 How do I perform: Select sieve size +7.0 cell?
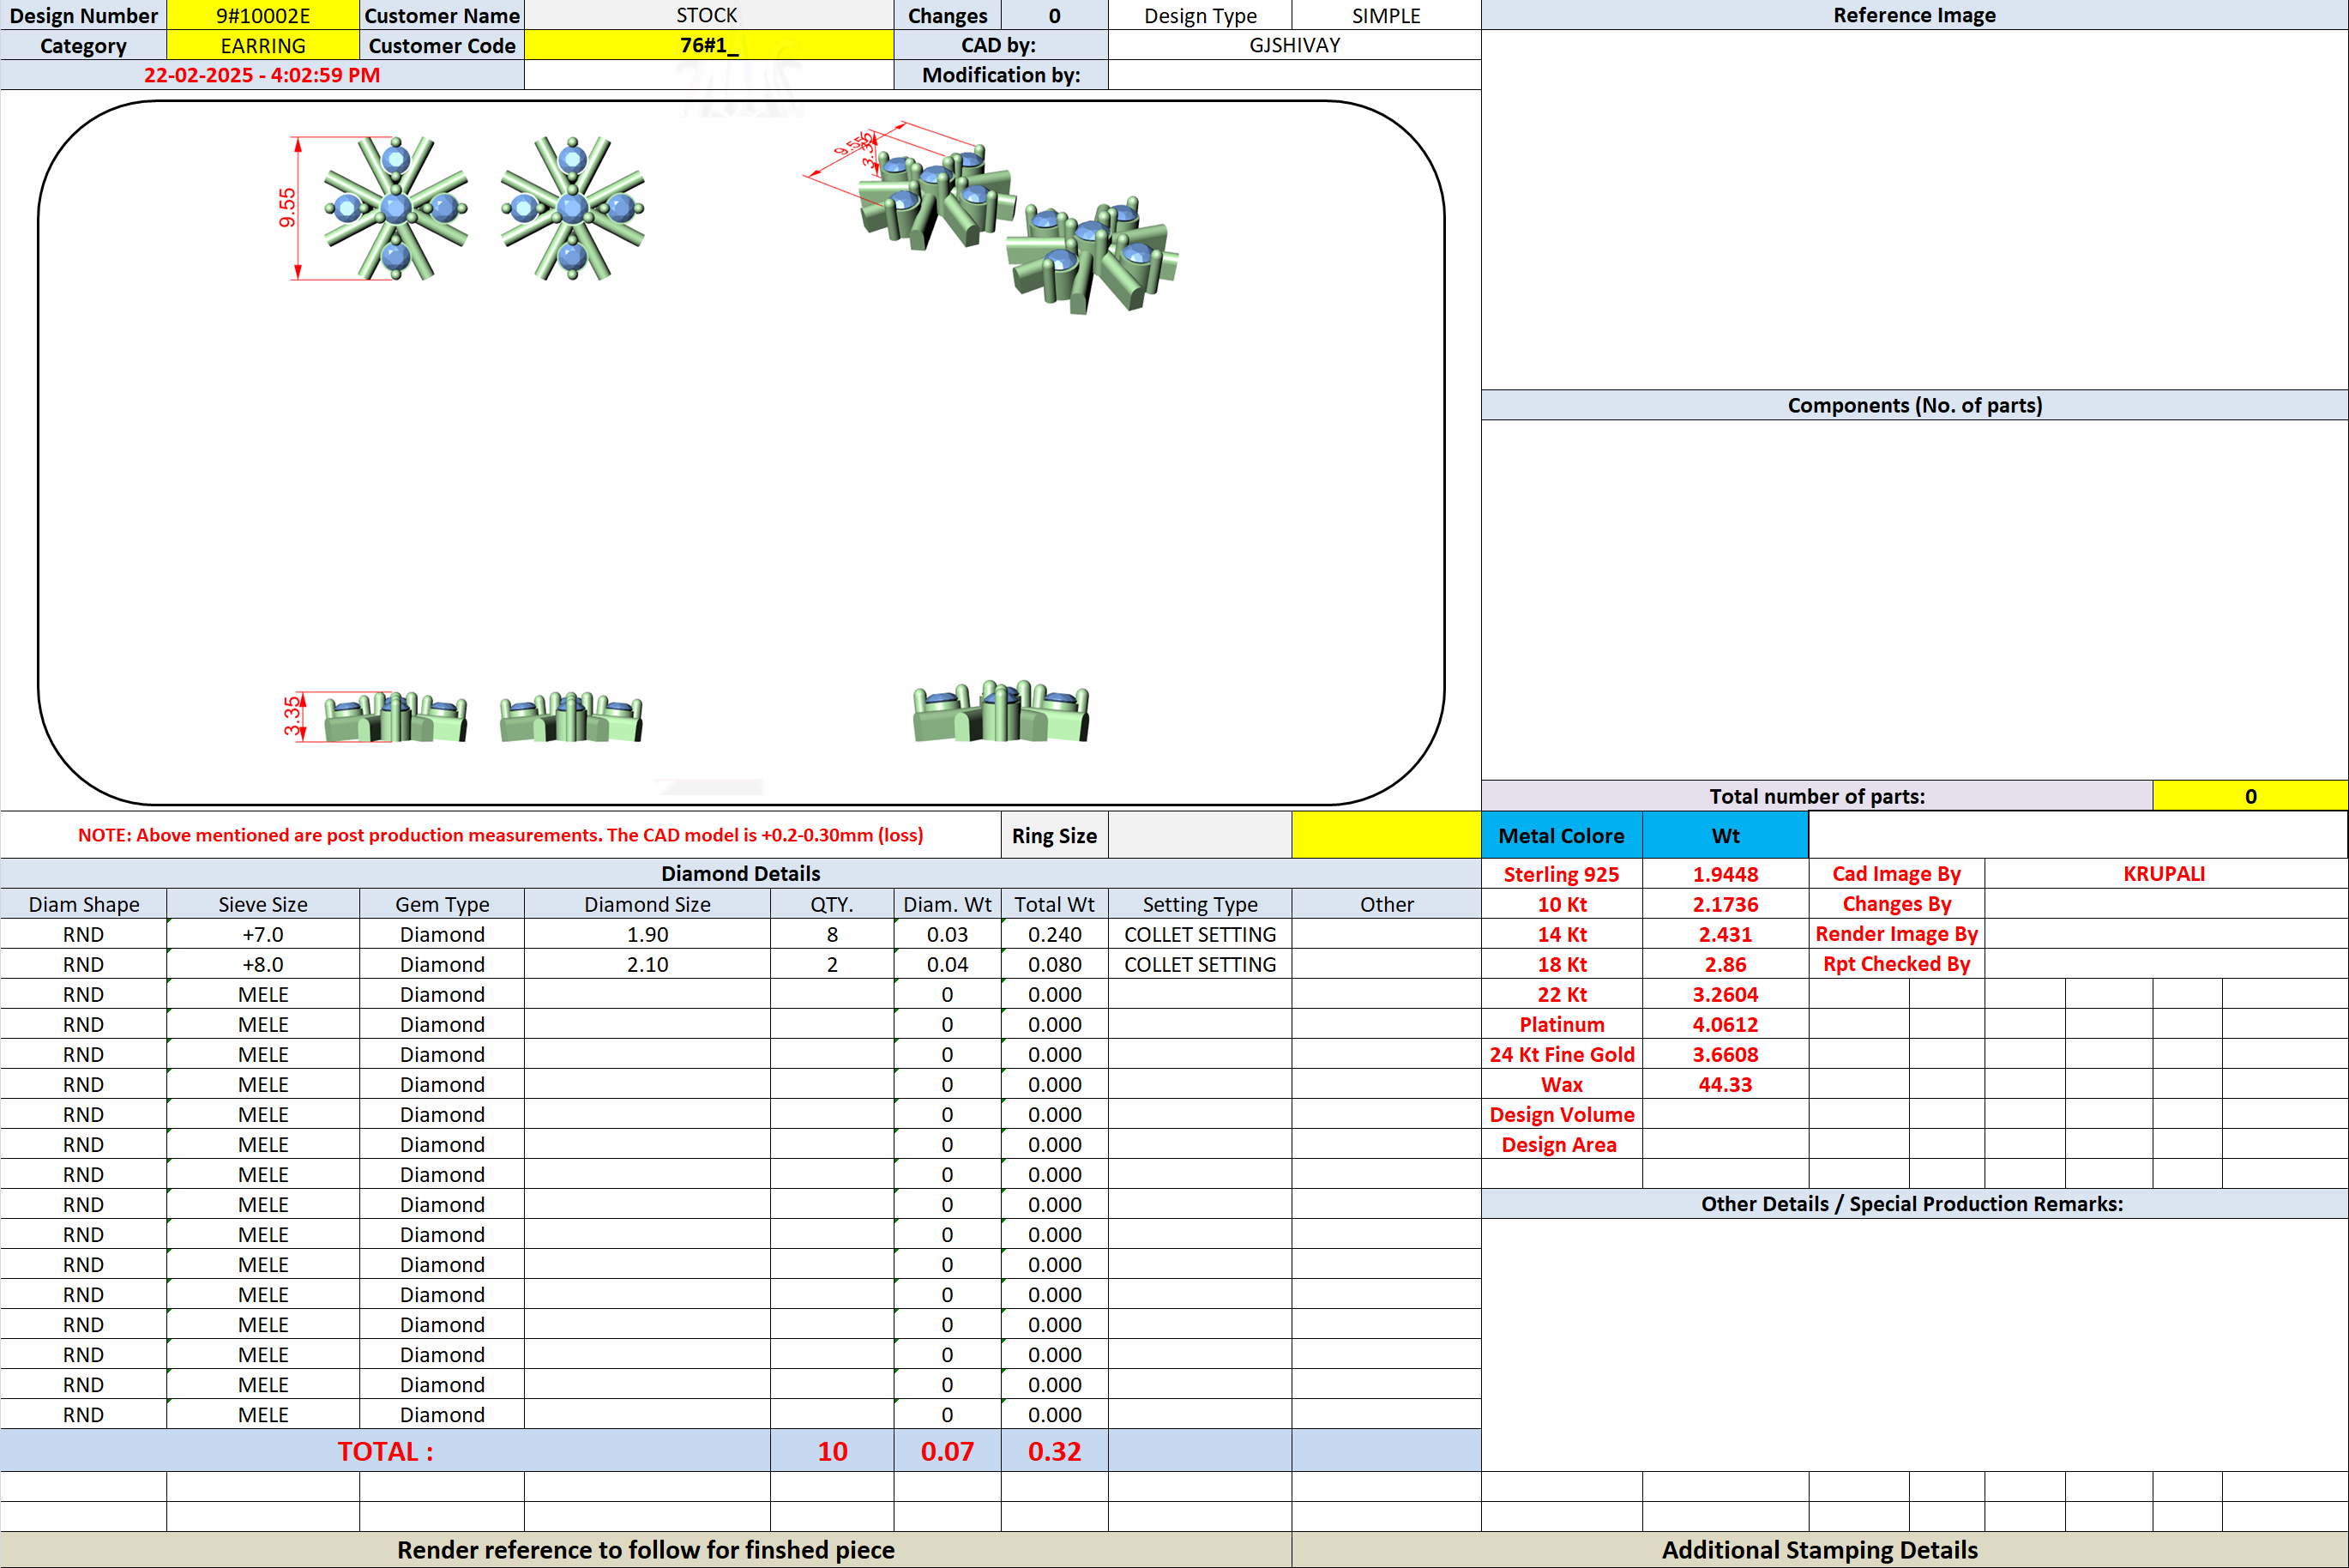[263, 934]
